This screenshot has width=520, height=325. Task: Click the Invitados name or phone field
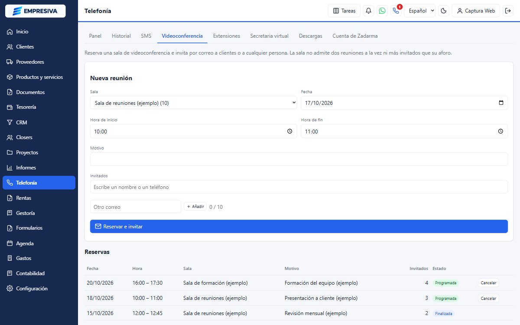299,187
